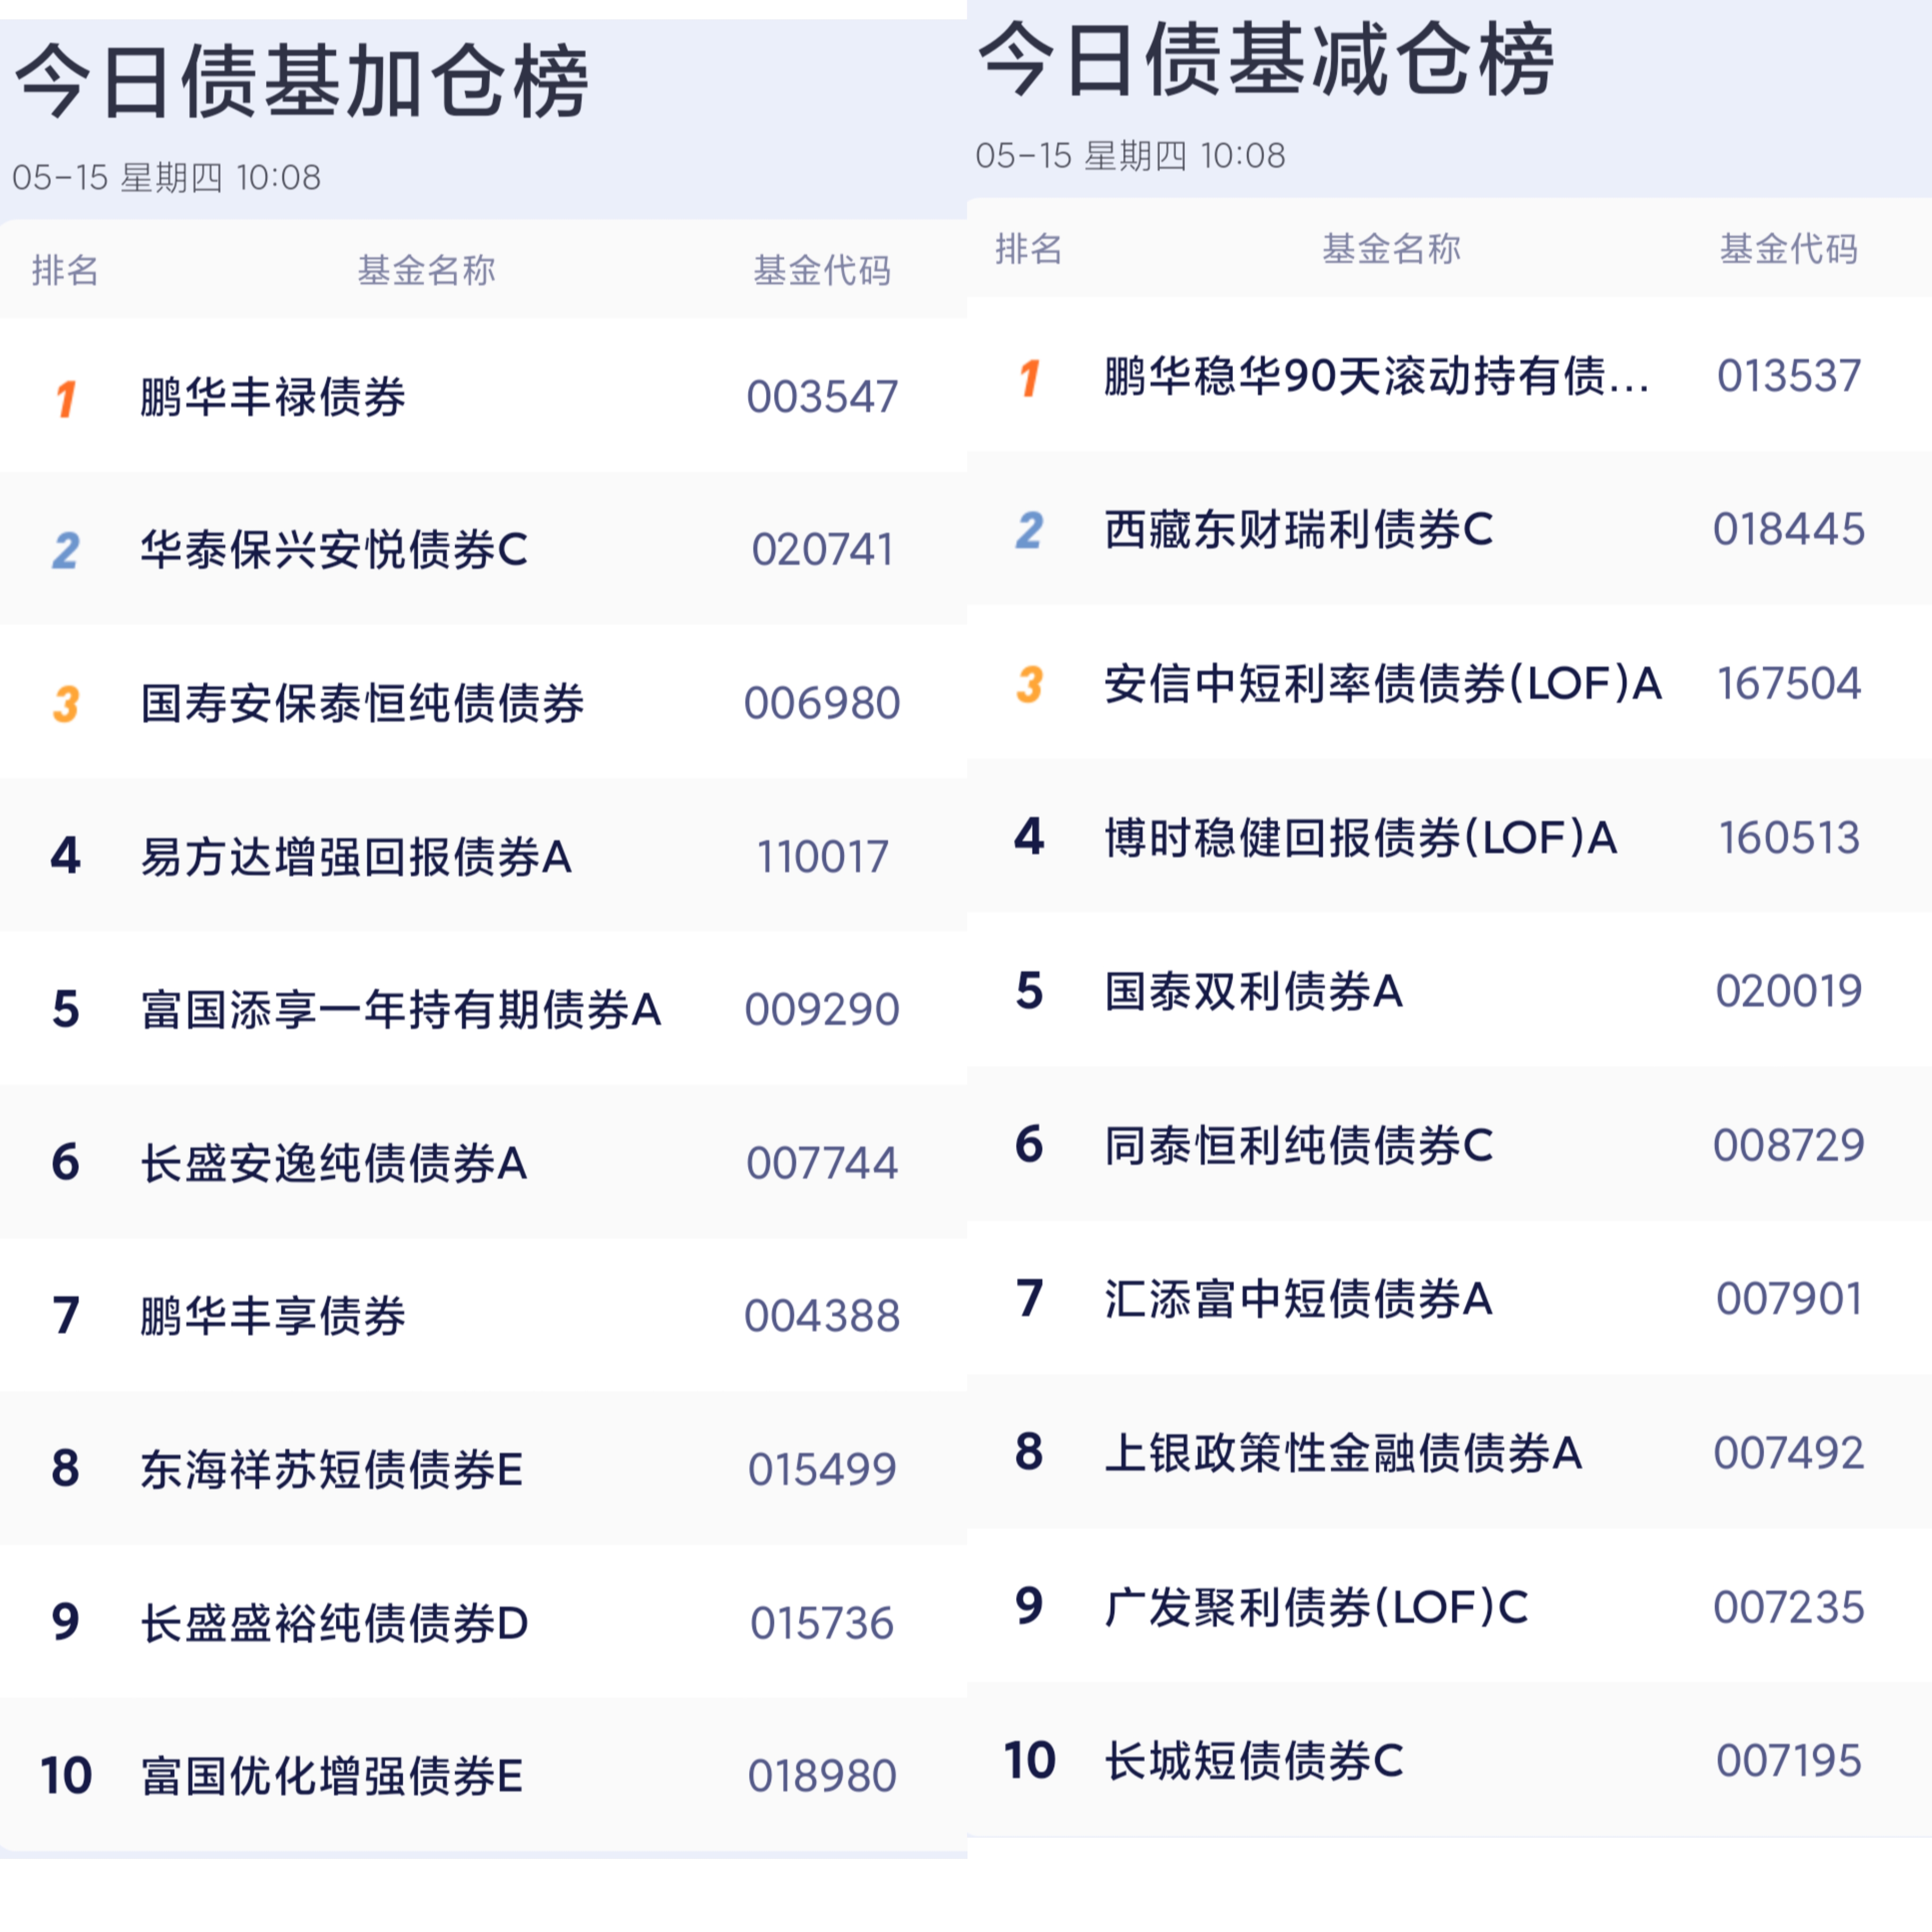This screenshot has height=1932, width=1932.
Task: Select fund code 015499
Action: click(x=822, y=1469)
